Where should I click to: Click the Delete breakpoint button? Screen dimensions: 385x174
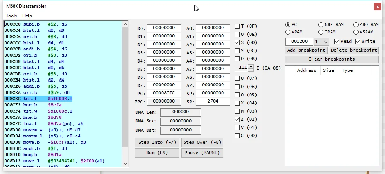354,50
